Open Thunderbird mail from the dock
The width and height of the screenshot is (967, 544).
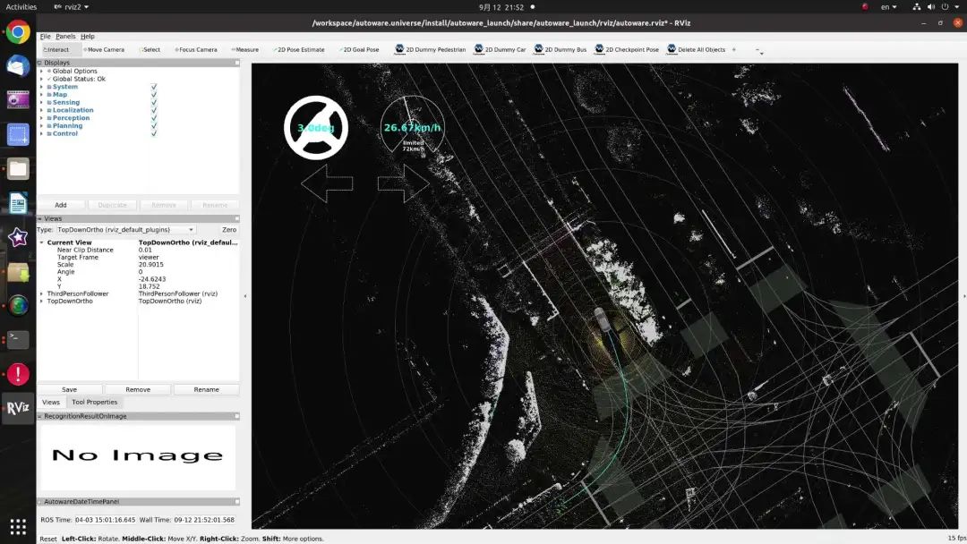tap(18, 66)
